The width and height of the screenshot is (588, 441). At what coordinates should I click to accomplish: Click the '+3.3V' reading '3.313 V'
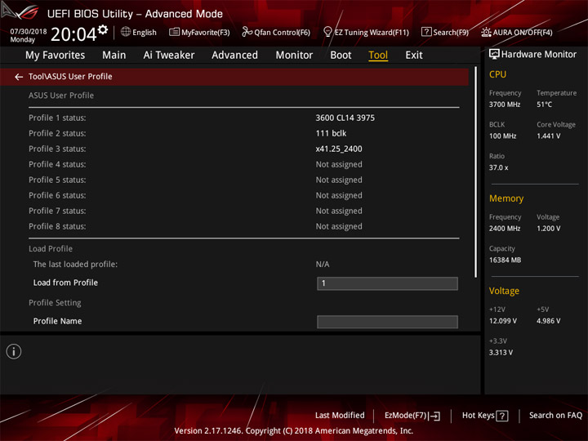(501, 352)
